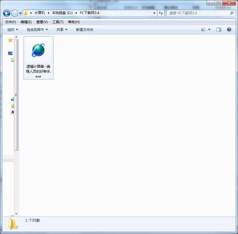Viewport: 238px width, 234px height.
Task: Close the Explorer window
Action: point(229,3)
